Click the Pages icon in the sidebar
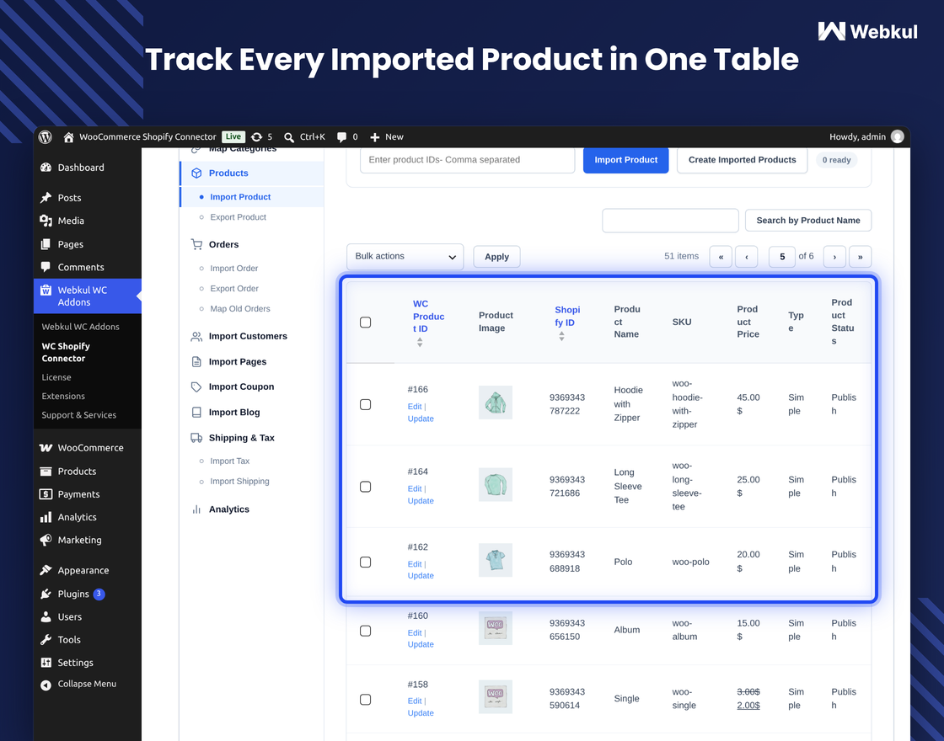The image size is (944, 741). tap(46, 244)
